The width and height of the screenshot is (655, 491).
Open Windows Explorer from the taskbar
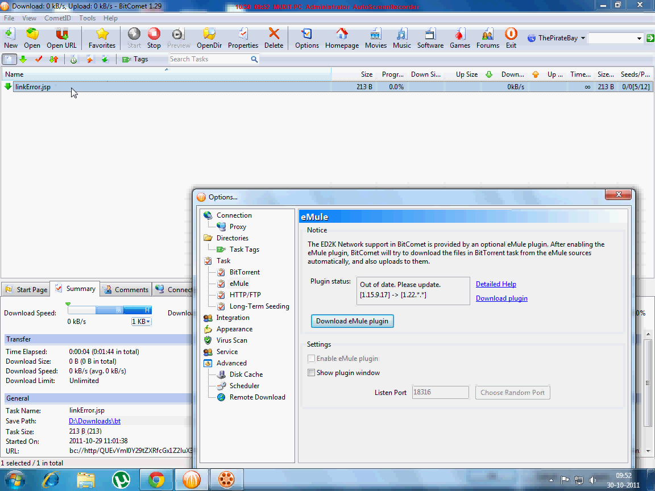pyautogui.click(x=86, y=479)
